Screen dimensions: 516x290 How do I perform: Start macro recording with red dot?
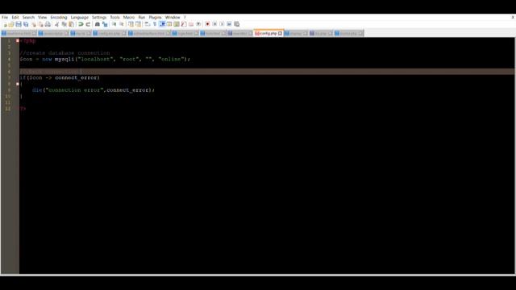pos(207,24)
